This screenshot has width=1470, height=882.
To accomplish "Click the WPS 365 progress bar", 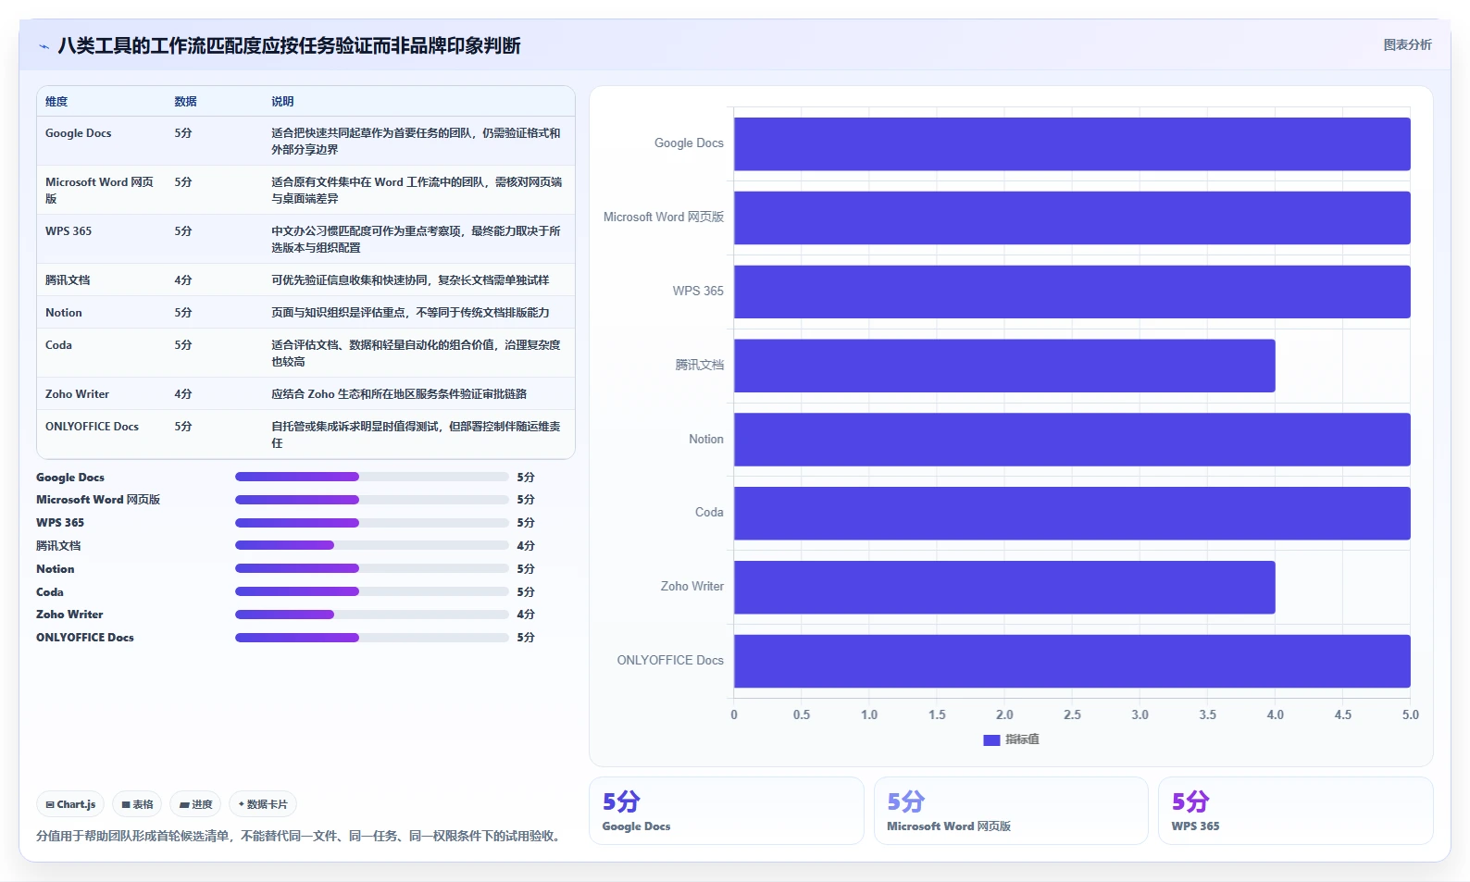I will tap(372, 523).
